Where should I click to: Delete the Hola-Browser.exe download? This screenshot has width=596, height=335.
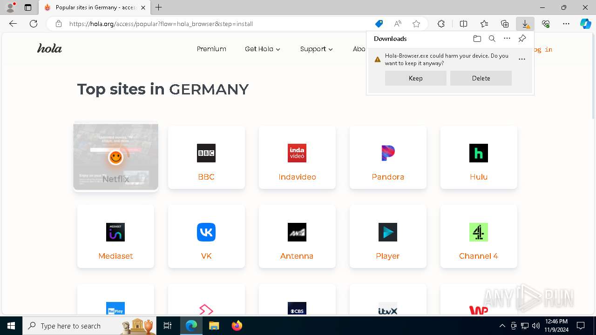481,78
